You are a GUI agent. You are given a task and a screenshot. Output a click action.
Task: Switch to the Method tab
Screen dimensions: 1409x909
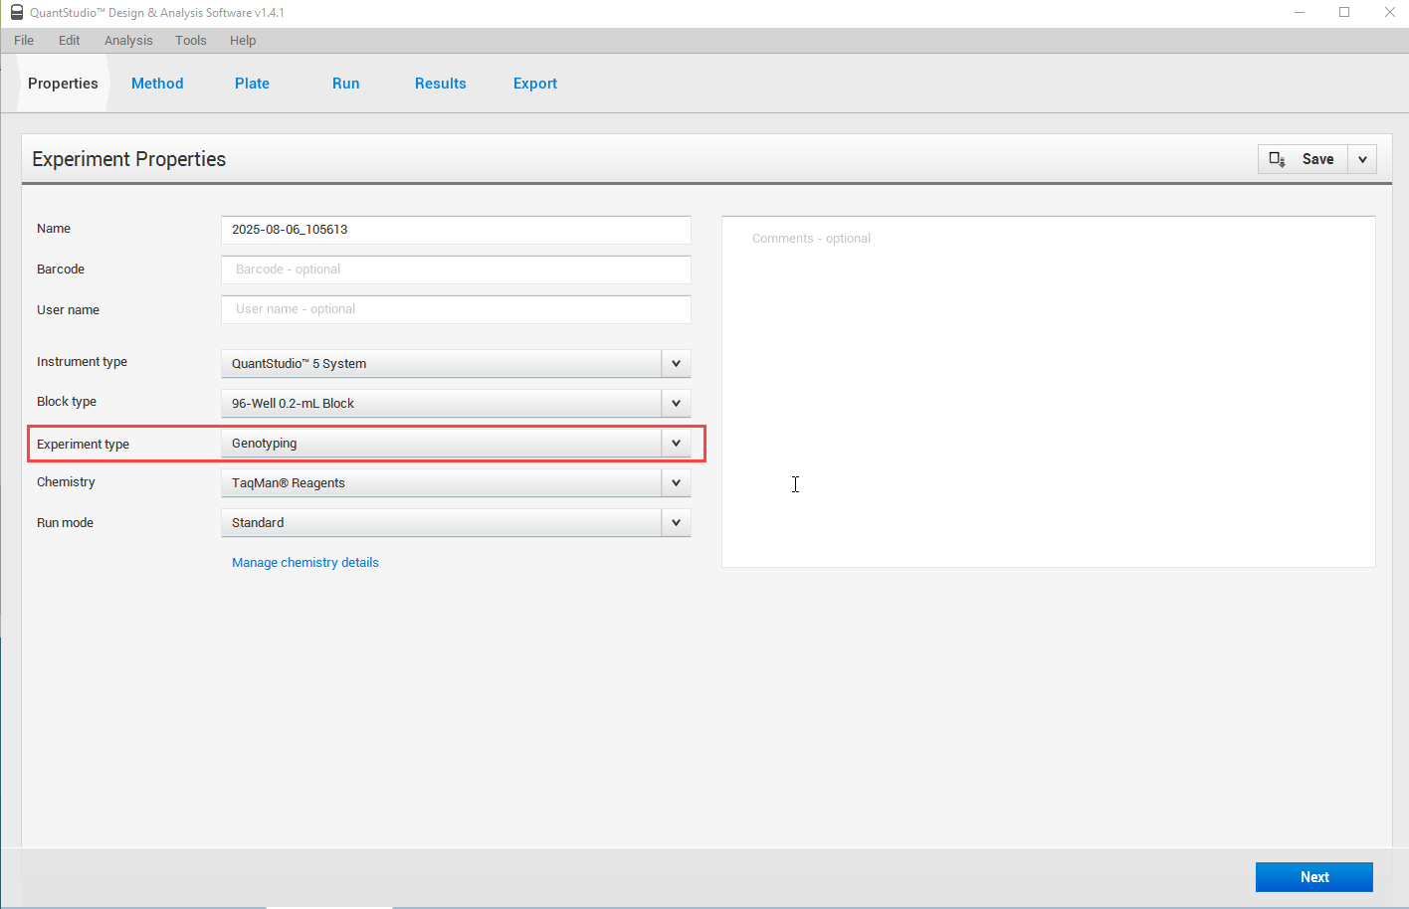click(x=157, y=84)
